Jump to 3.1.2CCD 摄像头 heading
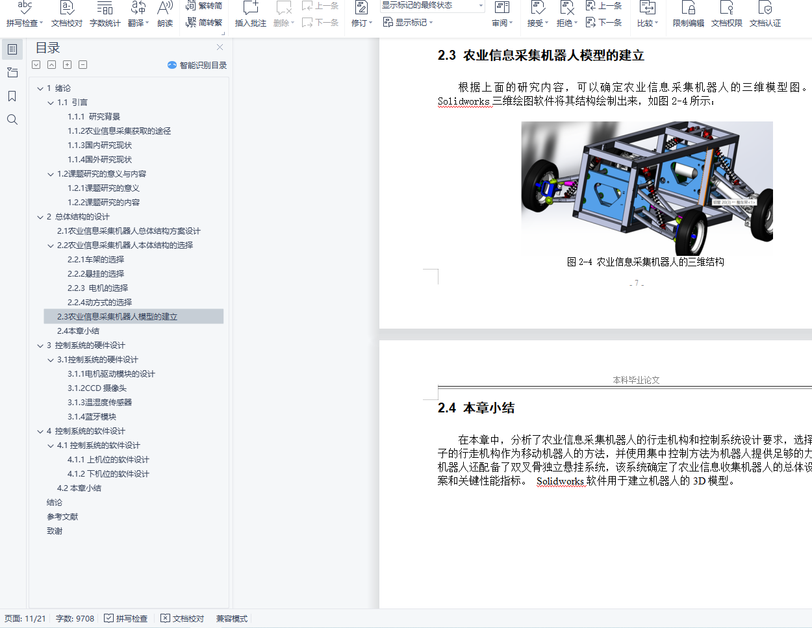This screenshot has height=628, width=812. pos(97,388)
